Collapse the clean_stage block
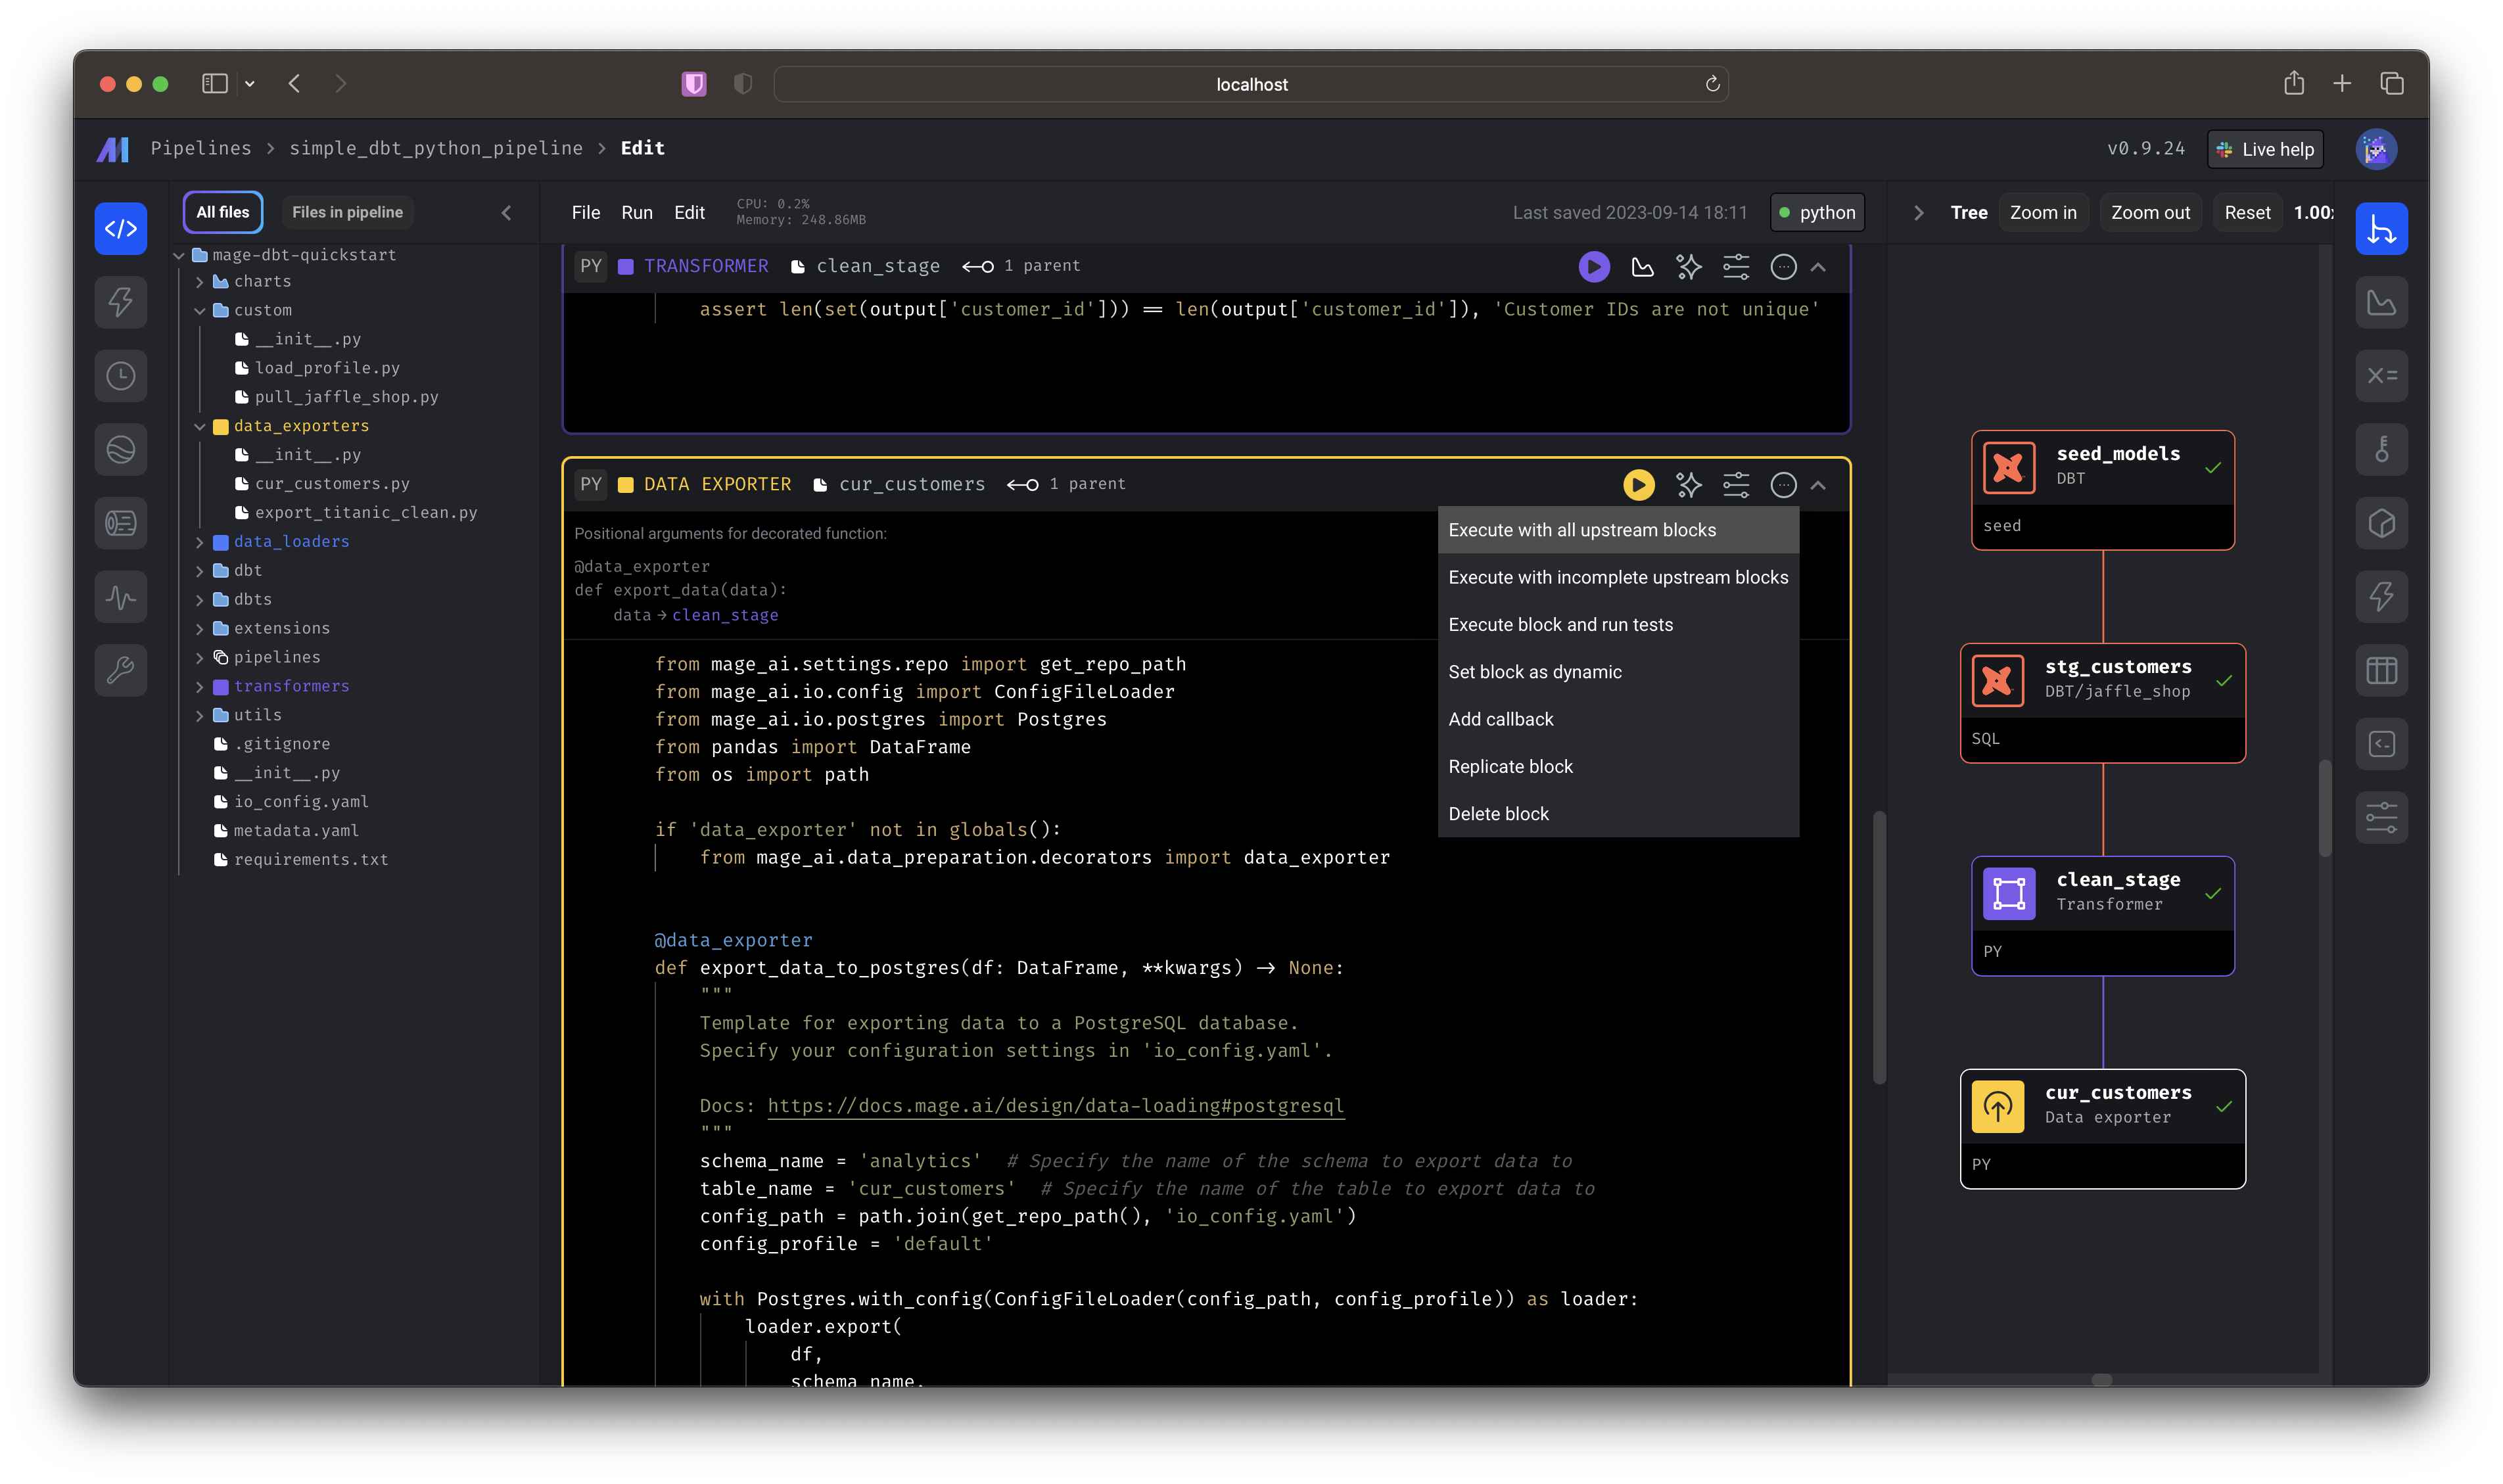The width and height of the screenshot is (2503, 1484). (x=1818, y=267)
